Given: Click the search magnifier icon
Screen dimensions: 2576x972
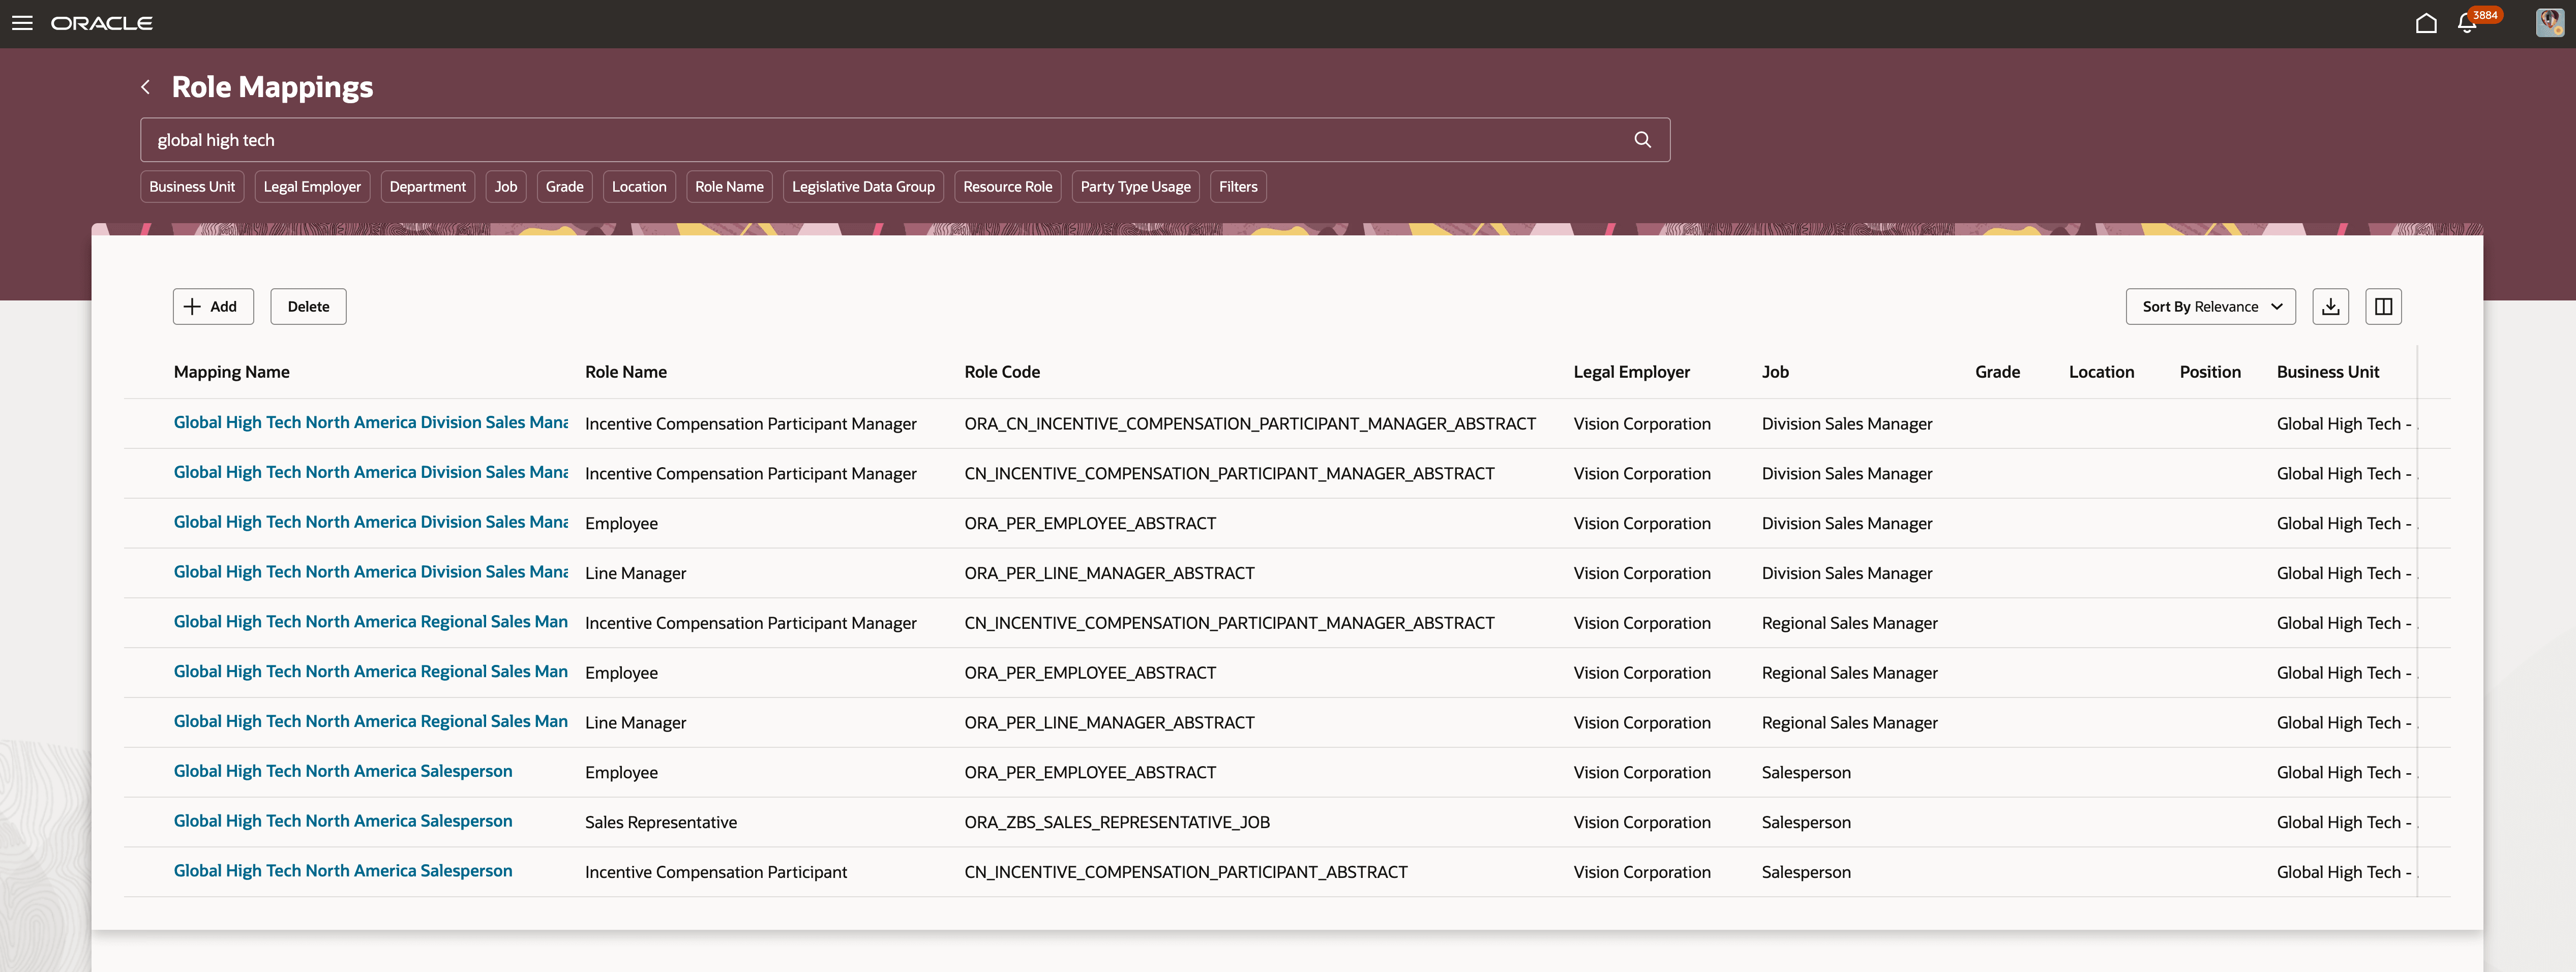Looking at the screenshot, I should click(1643, 139).
